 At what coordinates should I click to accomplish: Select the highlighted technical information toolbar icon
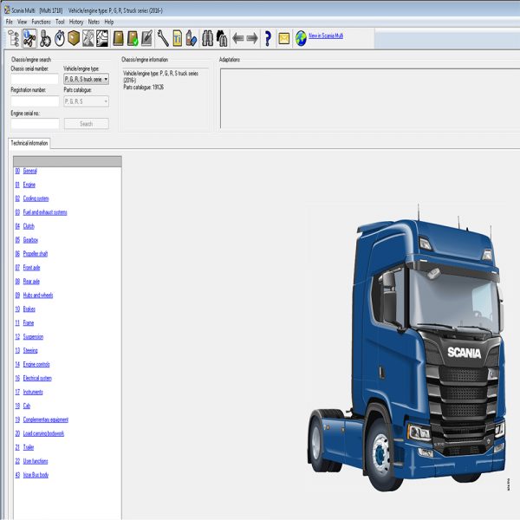pos(29,38)
